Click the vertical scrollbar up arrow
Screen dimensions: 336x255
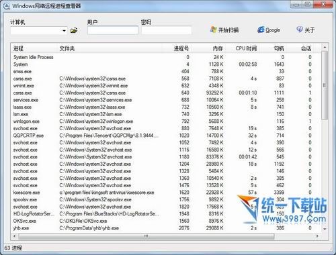click(x=325, y=47)
